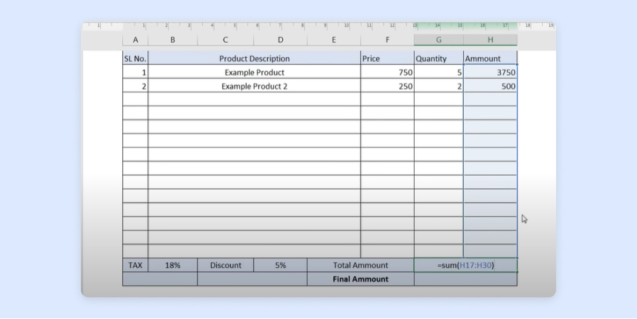Click the 'Amount' header cell
Image resolution: width=637 pixels, height=319 pixels.
point(490,59)
